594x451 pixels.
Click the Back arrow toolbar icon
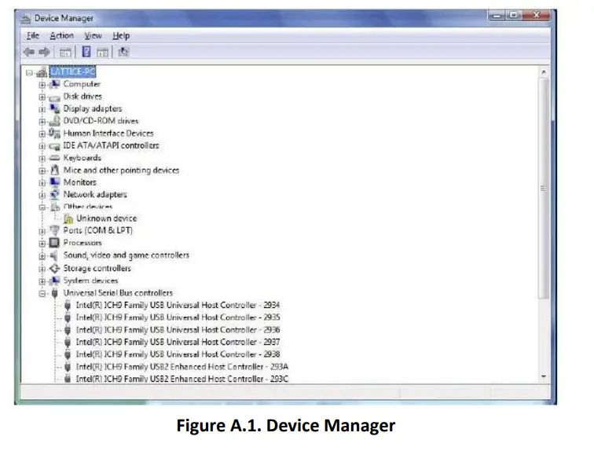(x=29, y=52)
